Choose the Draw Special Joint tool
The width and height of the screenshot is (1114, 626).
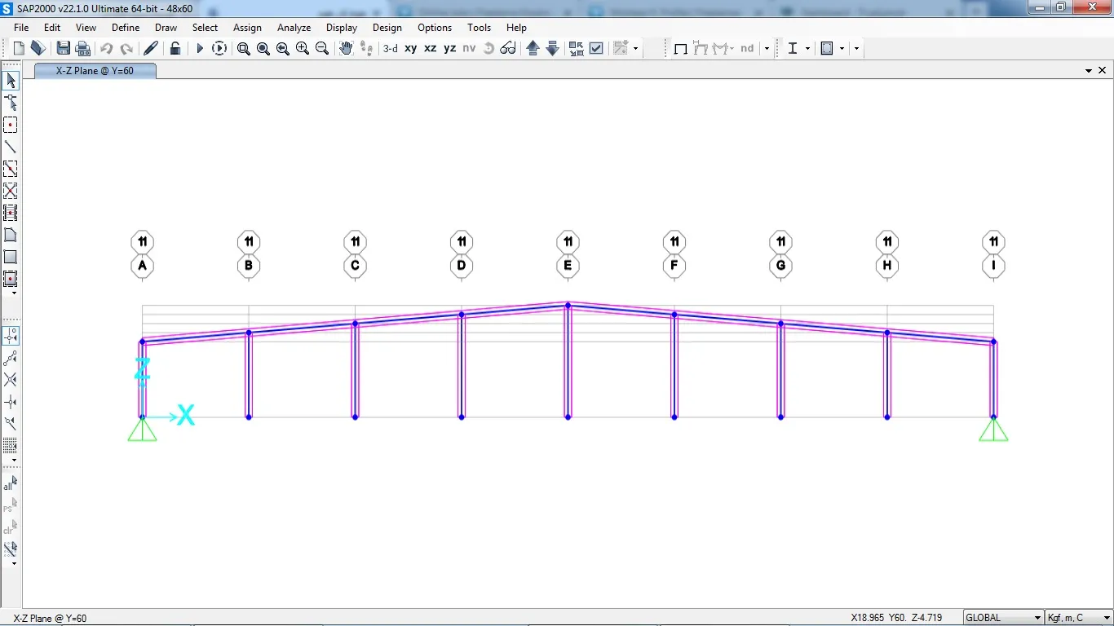tap(11, 125)
